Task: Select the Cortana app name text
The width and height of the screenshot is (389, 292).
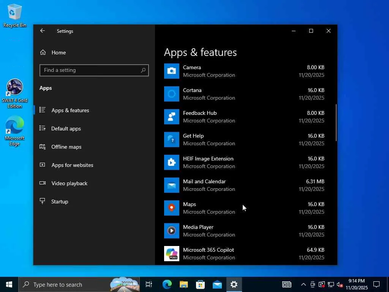Action: click(x=192, y=90)
